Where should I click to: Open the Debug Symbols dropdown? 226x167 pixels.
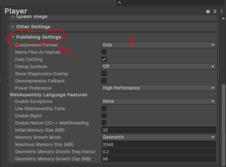[158, 66]
